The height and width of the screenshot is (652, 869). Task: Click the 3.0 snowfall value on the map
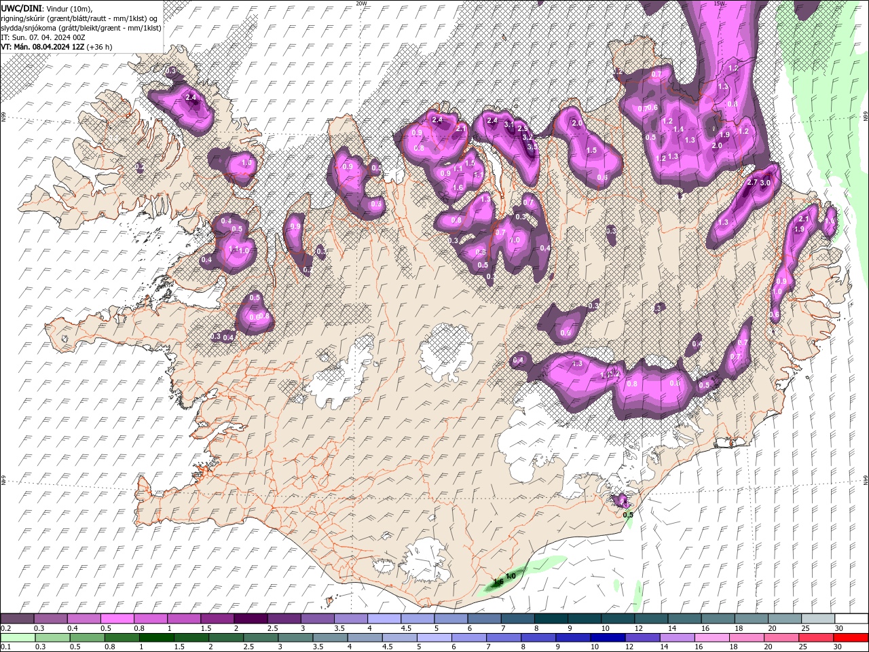point(765,183)
